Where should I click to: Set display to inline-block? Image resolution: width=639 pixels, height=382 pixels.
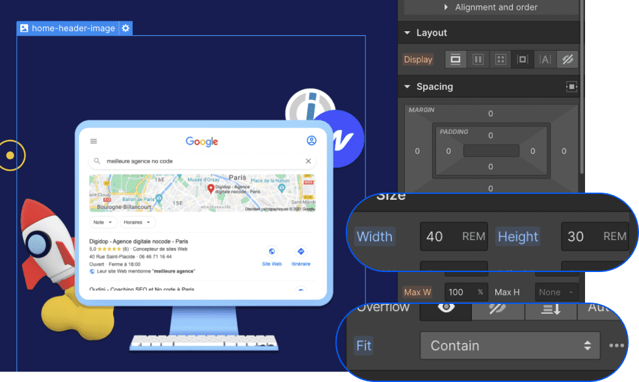[523, 60]
